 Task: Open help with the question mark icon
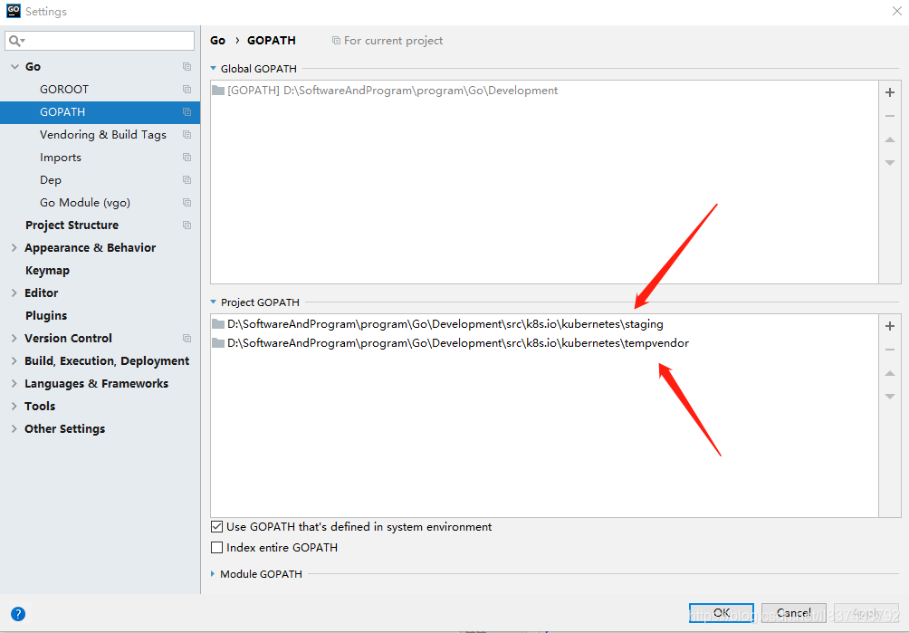pos(18,614)
